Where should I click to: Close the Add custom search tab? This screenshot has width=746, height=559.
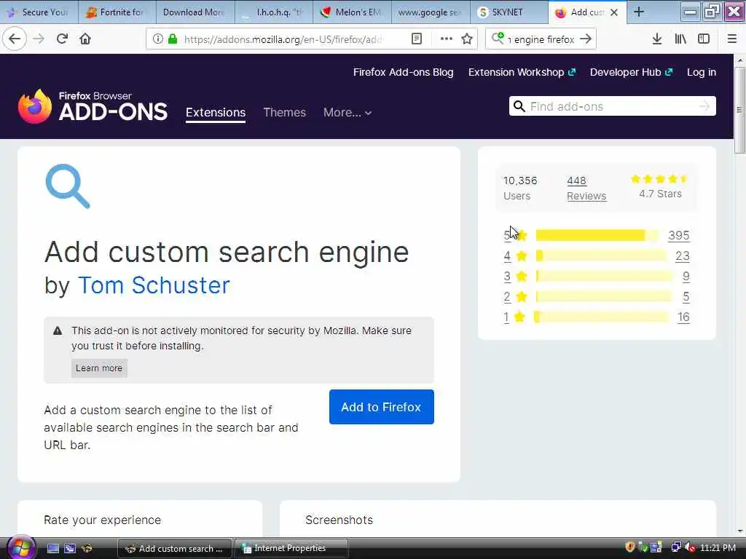pos(614,12)
